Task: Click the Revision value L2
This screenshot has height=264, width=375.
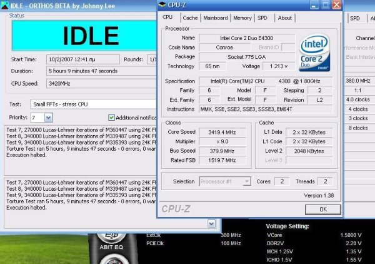Action: [320, 100]
